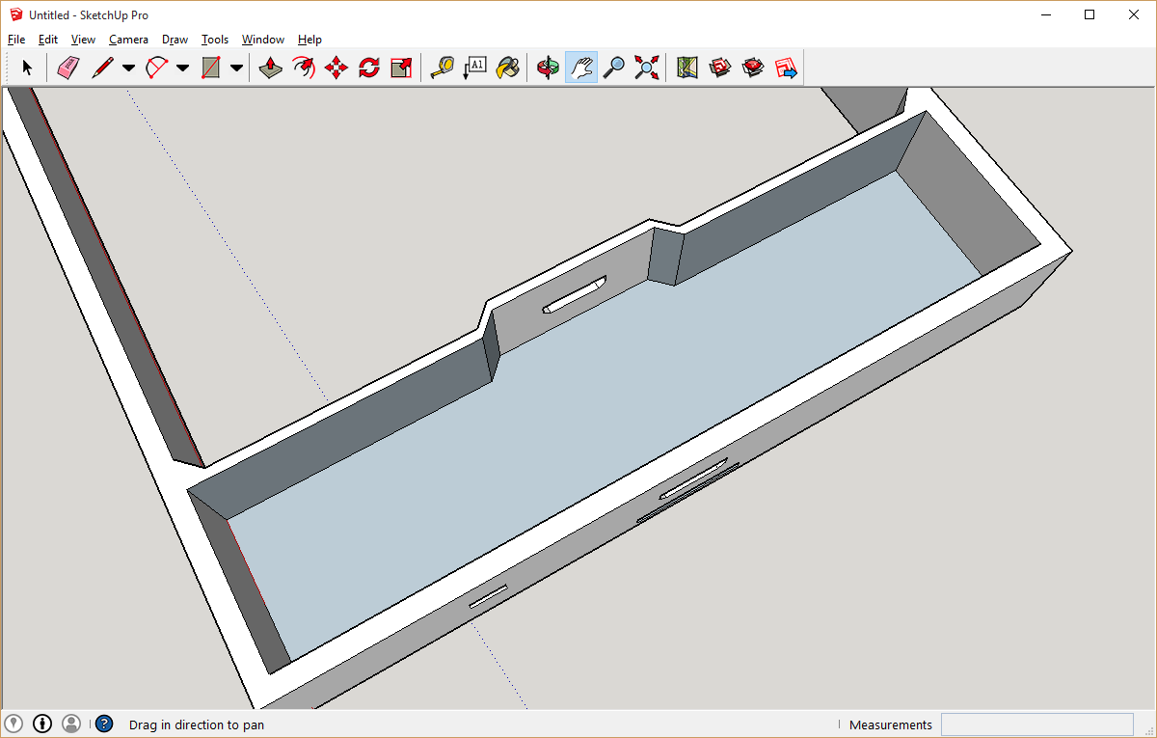Screen dimensions: 1157x738
Task: Open the View menu
Action: pyautogui.click(x=84, y=40)
